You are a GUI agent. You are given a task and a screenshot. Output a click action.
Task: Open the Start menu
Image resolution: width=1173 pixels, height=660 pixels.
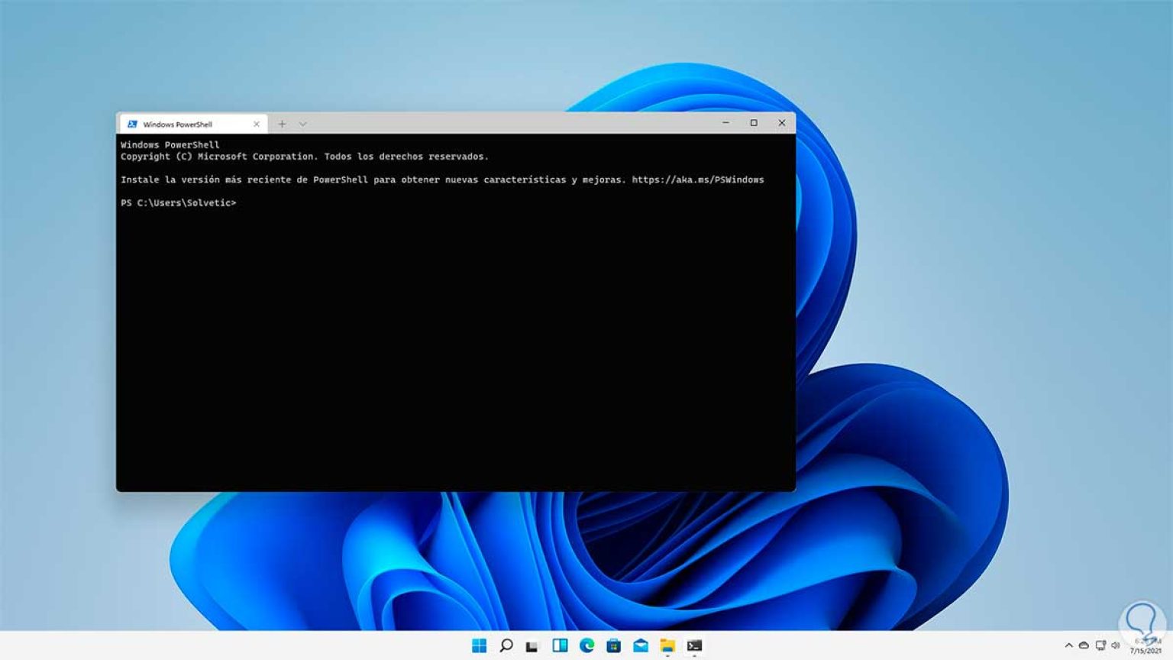pyautogui.click(x=479, y=645)
